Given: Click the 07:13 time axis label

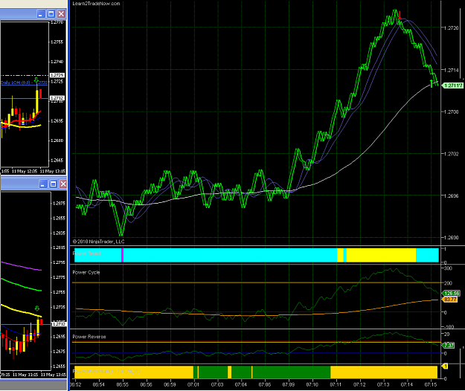Looking at the screenshot, I should (x=383, y=384).
